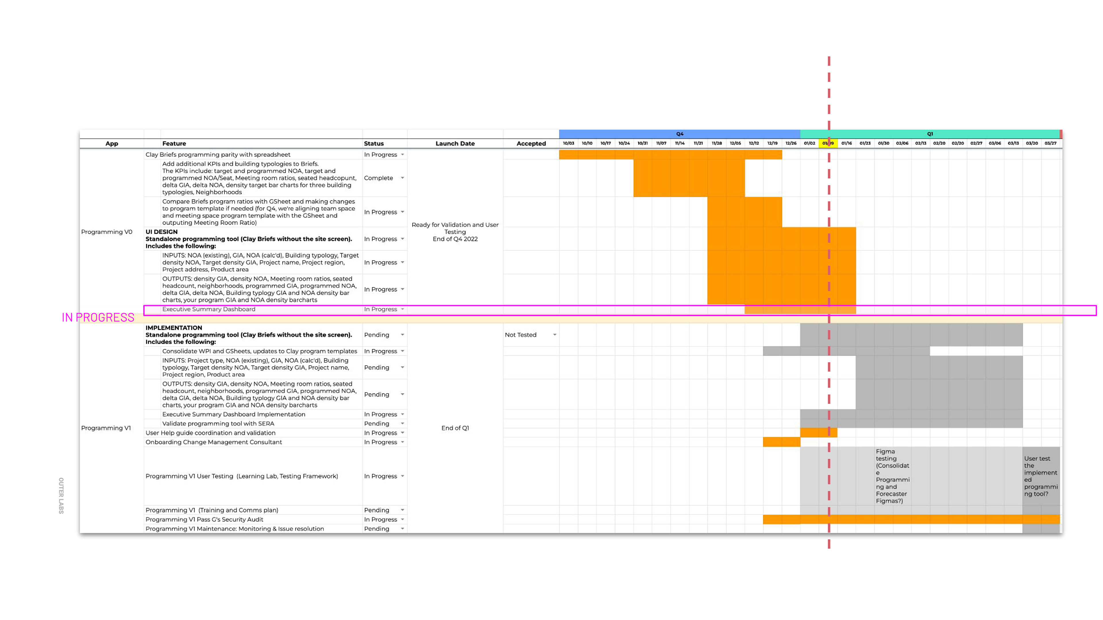Open status dropdown for Programming V1 Pass G's Security Audit
The height and width of the screenshot is (620, 1103).
402,520
